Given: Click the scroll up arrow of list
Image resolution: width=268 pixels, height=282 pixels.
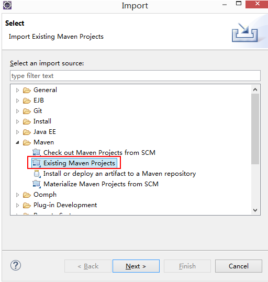Looking at the screenshot, I should [x=255, y=89].
